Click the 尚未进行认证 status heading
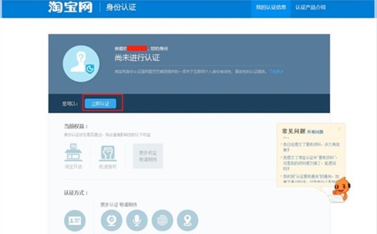Image resolution: width=377 pixels, height=234 pixels. [x=137, y=58]
